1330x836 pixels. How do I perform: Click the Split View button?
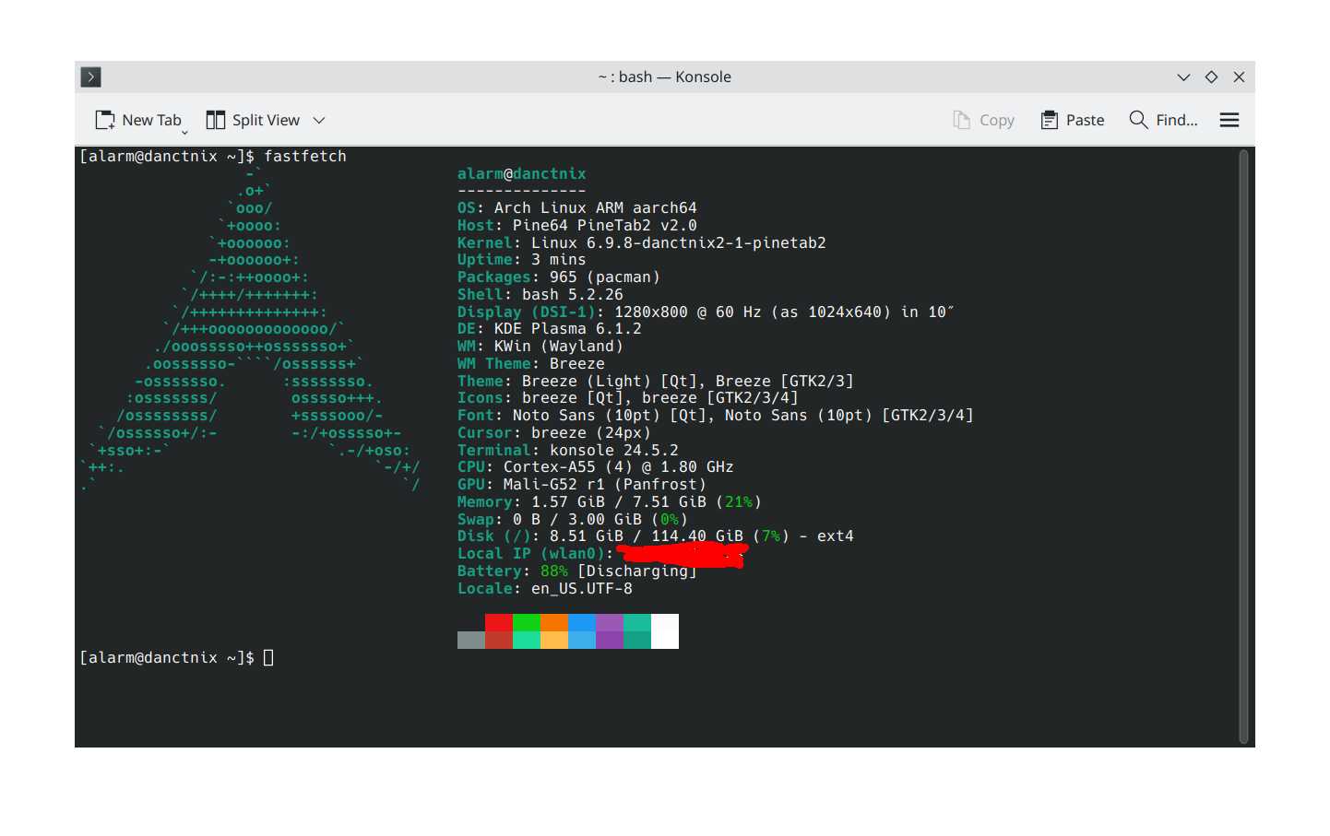254,120
